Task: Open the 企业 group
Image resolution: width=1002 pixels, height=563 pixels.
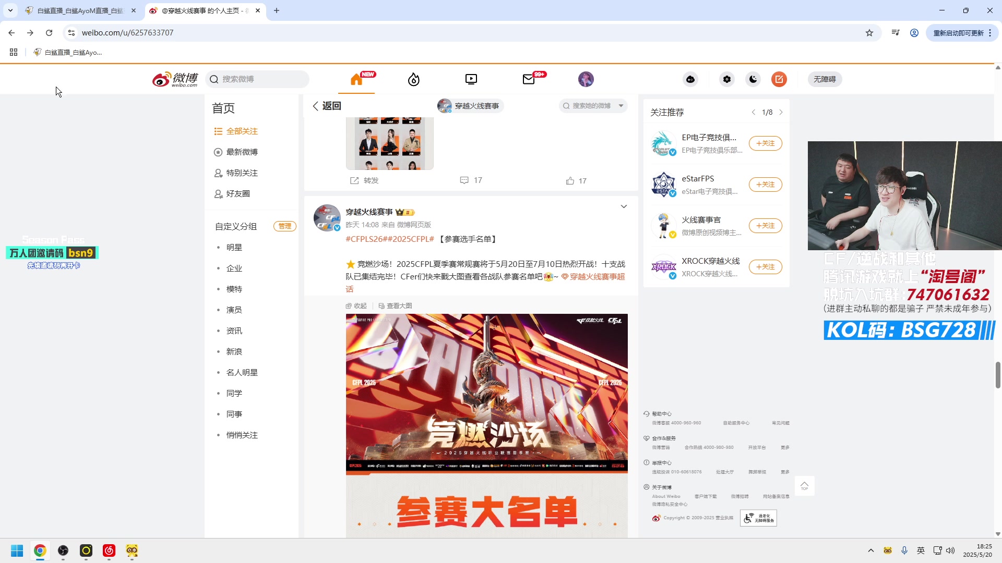Action: [x=234, y=268]
